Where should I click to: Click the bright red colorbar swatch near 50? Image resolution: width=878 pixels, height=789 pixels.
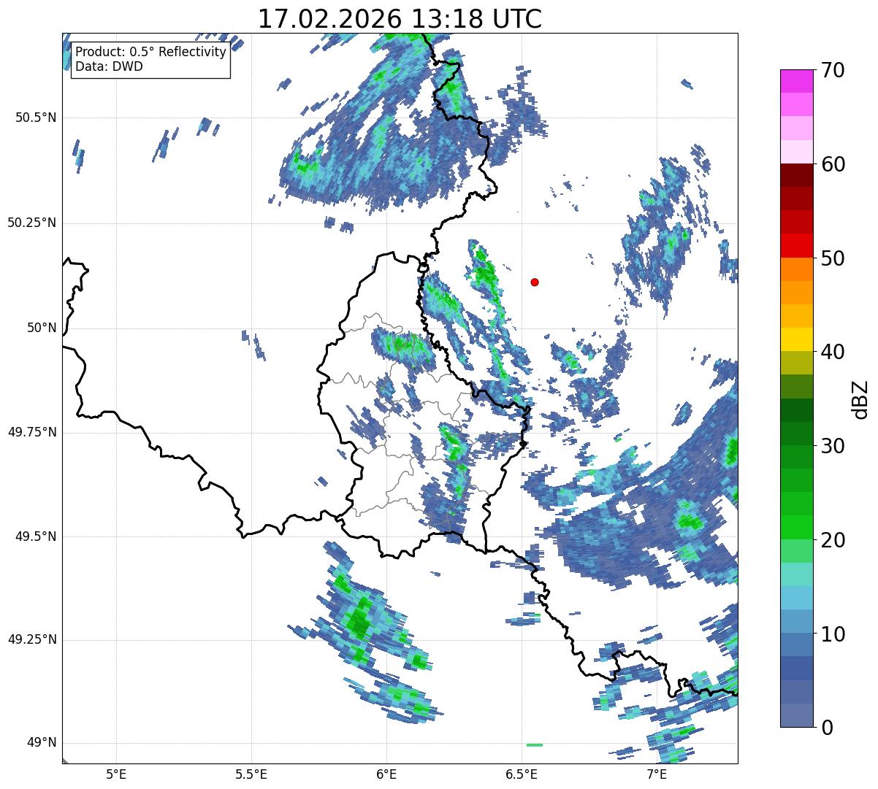(x=796, y=246)
